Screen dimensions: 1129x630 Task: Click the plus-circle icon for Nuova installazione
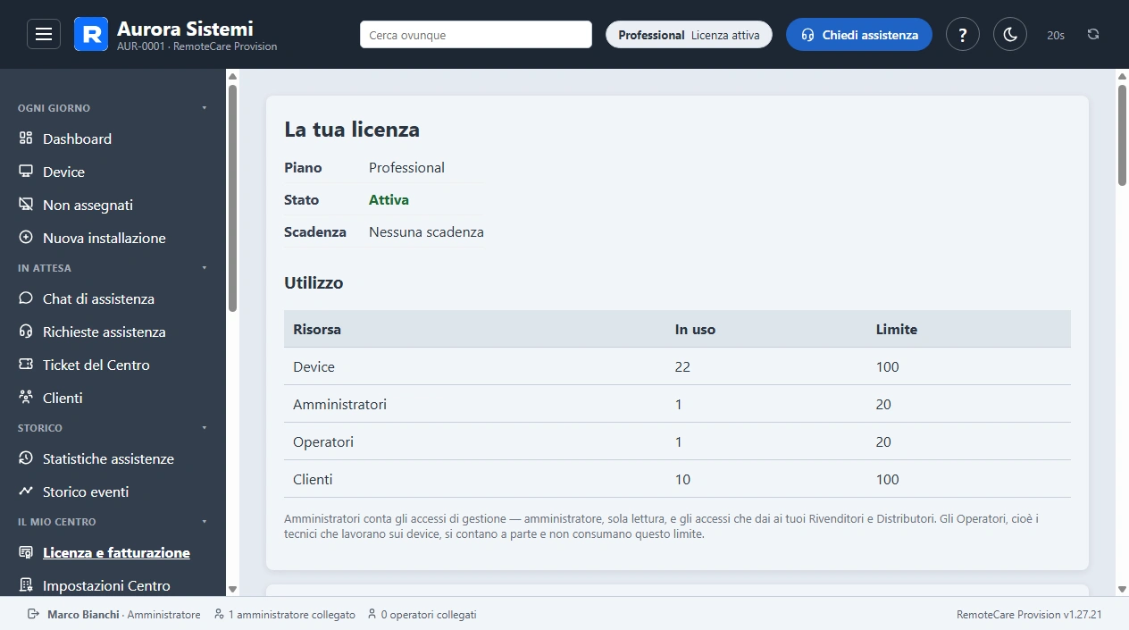(26, 238)
